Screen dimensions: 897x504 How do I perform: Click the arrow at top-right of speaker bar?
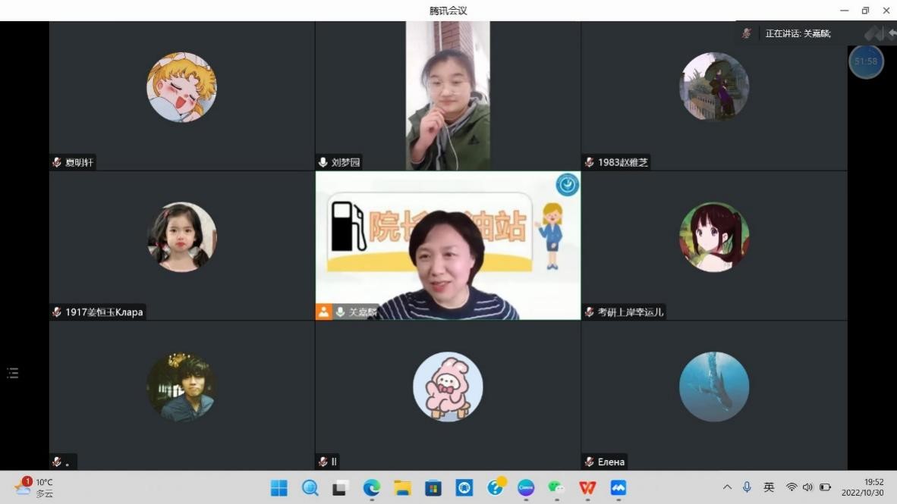[x=892, y=33]
